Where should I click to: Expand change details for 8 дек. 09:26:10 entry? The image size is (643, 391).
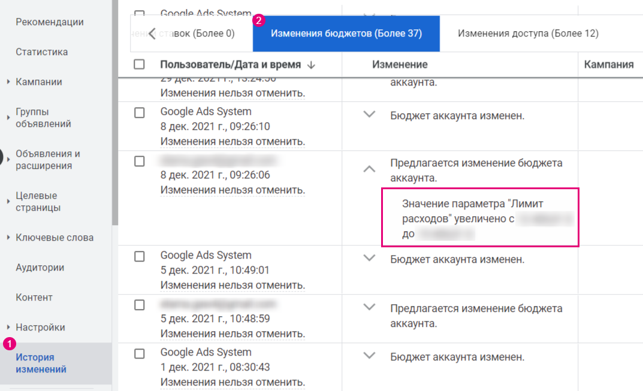[x=370, y=114]
